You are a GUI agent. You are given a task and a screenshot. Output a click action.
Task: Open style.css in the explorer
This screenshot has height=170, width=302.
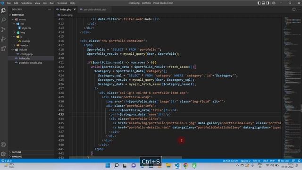[26, 28]
